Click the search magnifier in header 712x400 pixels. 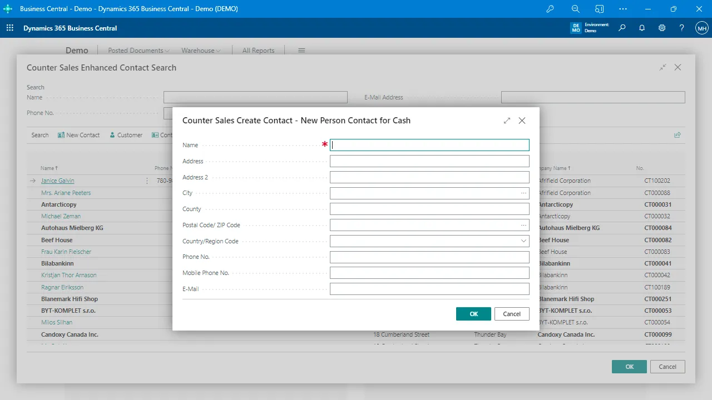click(x=622, y=28)
